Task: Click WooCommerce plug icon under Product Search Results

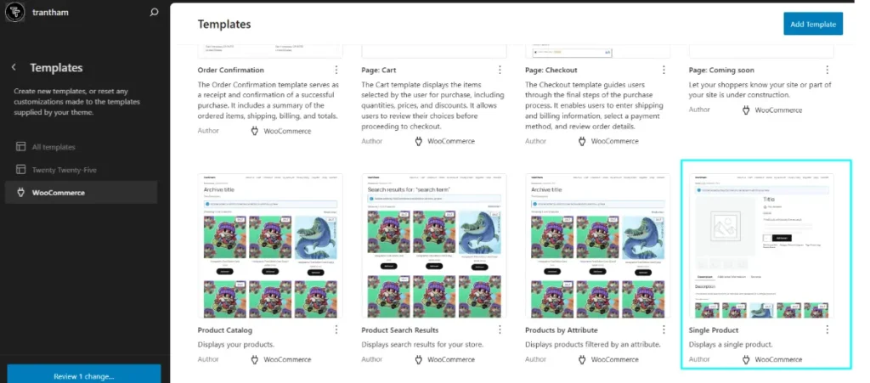Action: [418, 359]
